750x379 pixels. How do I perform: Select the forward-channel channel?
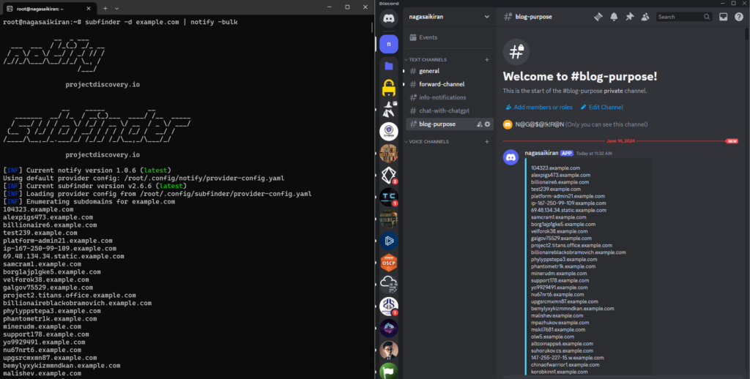coord(449,84)
